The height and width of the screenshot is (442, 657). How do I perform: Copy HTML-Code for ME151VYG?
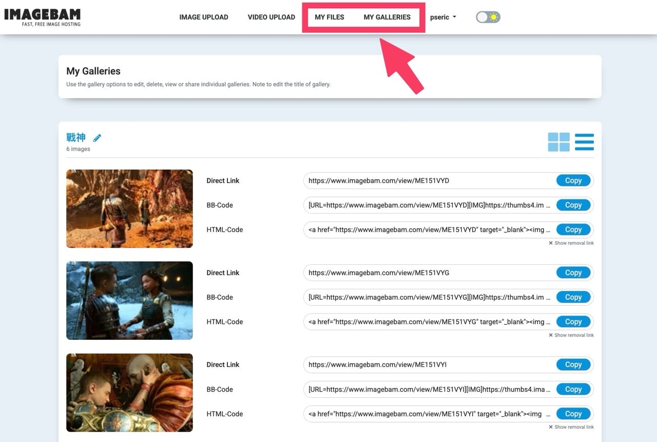coord(573,322)
